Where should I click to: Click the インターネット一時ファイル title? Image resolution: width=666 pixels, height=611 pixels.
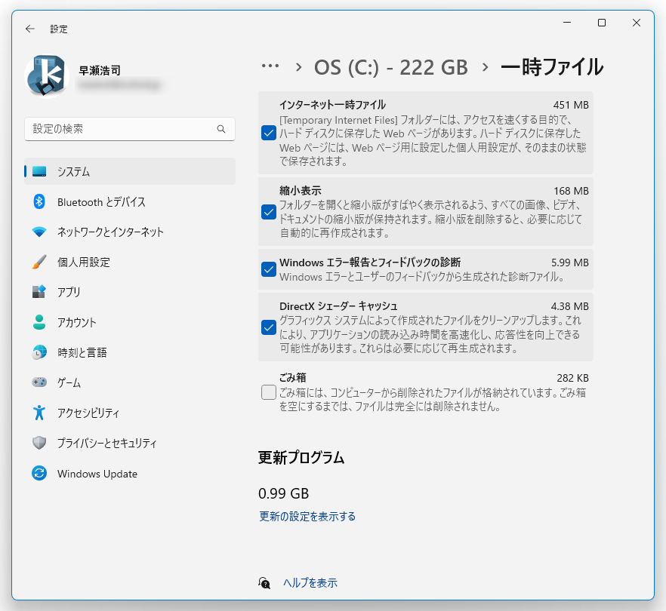(332, 105)
